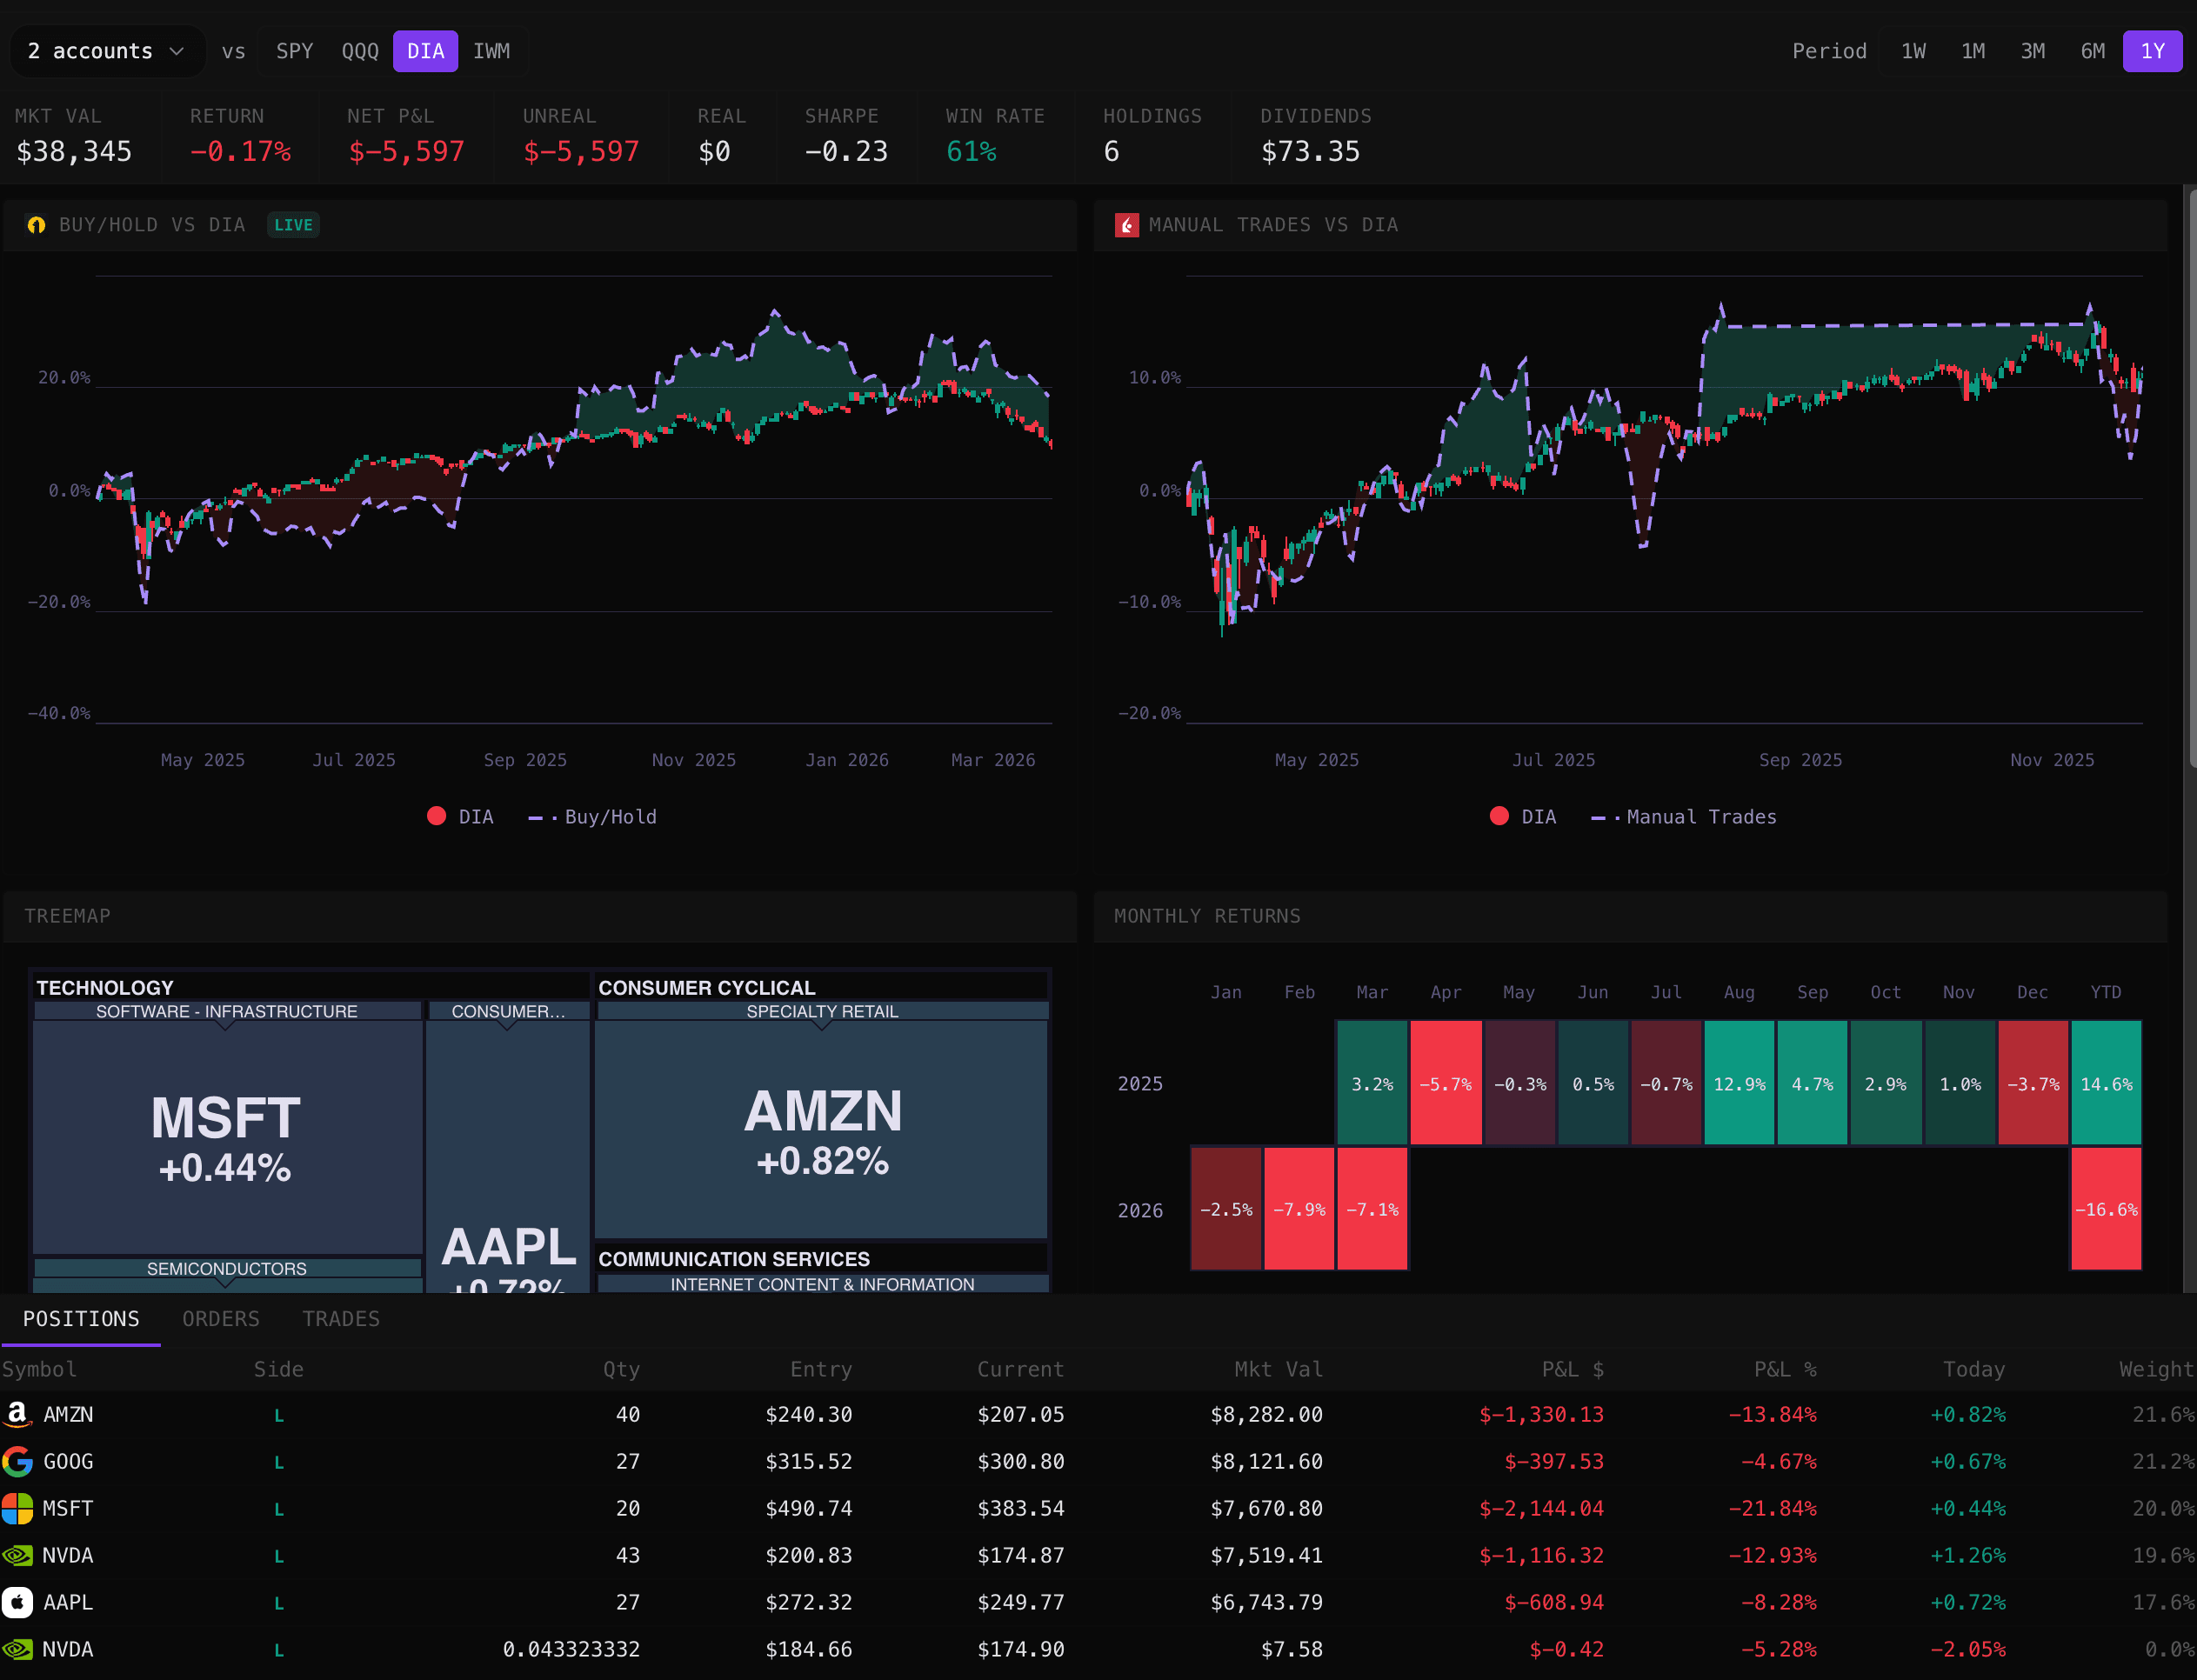Toggle the Manual Trades legend entry
Screen dimensions: 2197x1680
click(x=1683, y=816)
